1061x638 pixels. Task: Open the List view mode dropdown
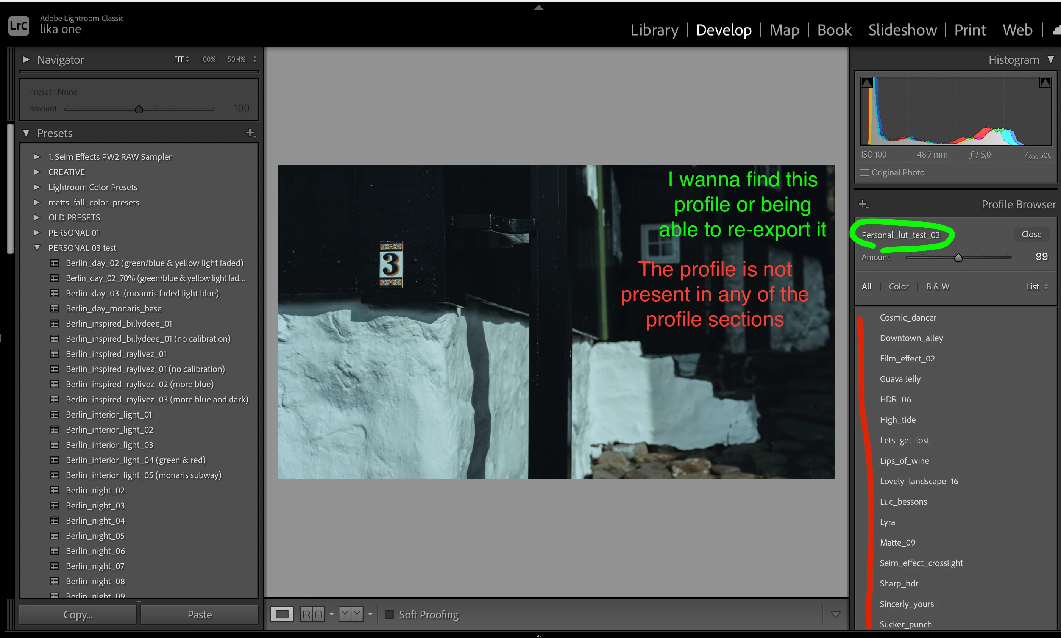(x=1036, y=286)
